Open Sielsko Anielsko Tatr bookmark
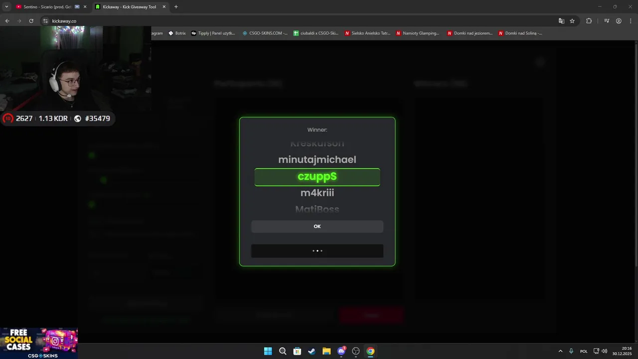The image size is (638, 359). 367,33
